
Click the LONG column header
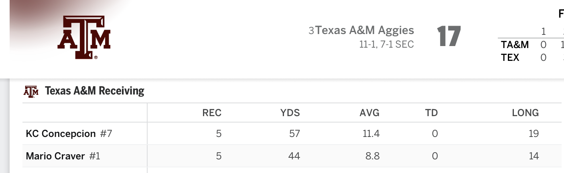coord(525,113)
